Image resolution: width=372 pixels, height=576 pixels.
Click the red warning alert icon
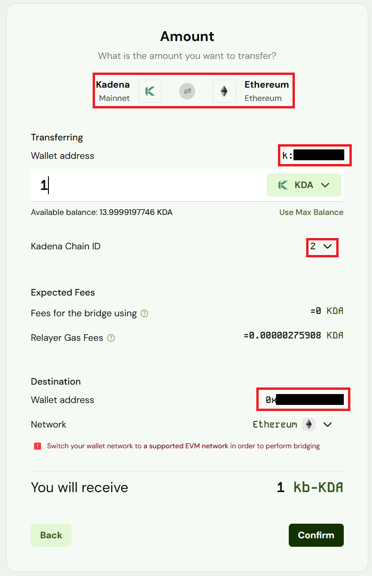coord(38,446)
